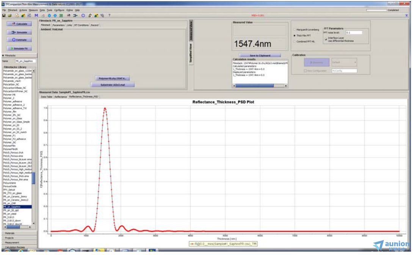This screenshot has width=414, height=255.
Task: Open the Configure menu
Action: click(59, 10)
